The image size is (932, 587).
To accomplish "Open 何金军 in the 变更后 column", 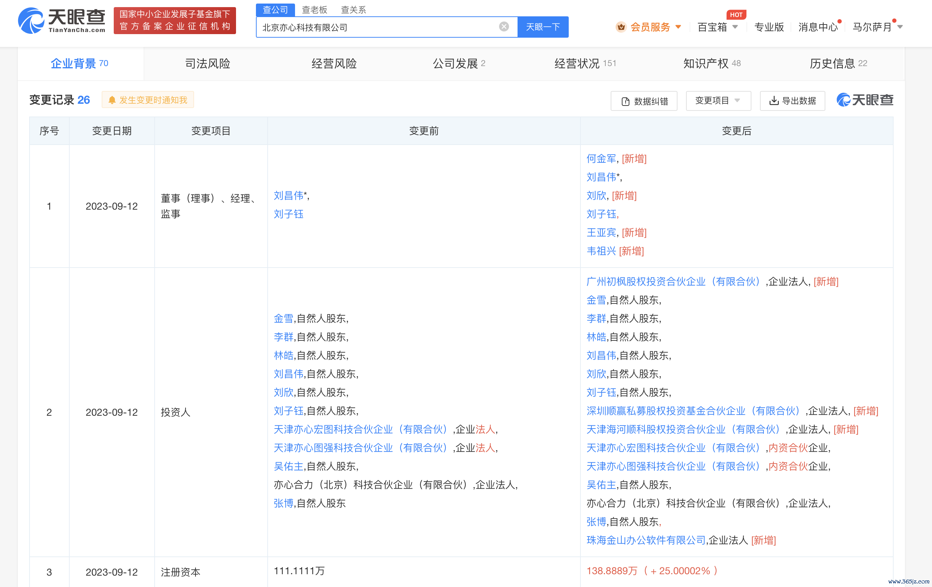I will point(601,158).
